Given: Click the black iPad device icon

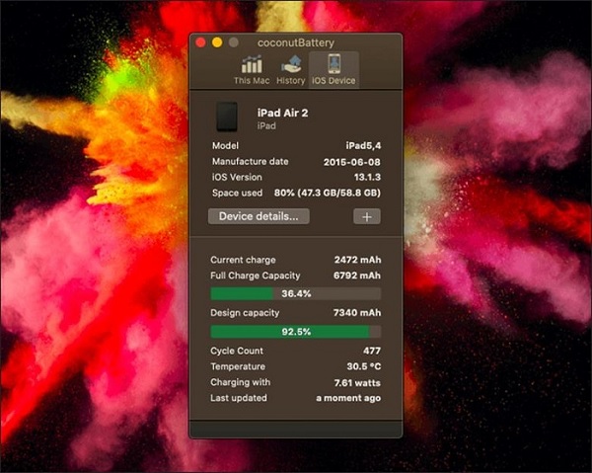Looking at the screenshot, I should [227, 118].
